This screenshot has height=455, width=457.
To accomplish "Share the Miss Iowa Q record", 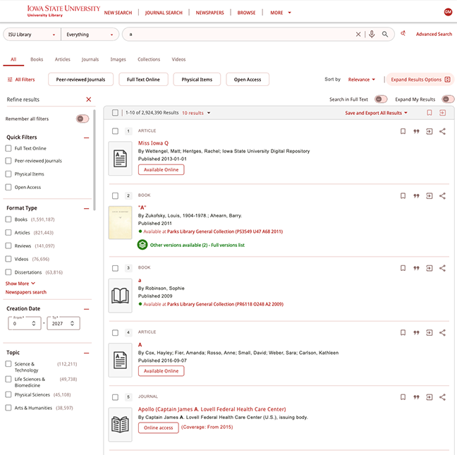I will (x=442, y=131).
